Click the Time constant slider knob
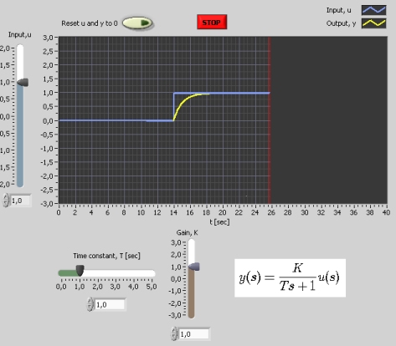396x346 pixels. [80, 270]
